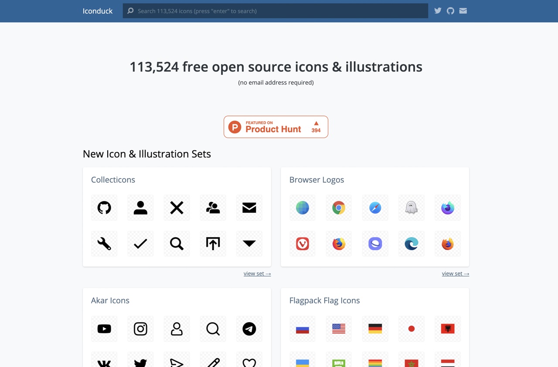Open the wrench icon in Collecticons

pos(104,244)
